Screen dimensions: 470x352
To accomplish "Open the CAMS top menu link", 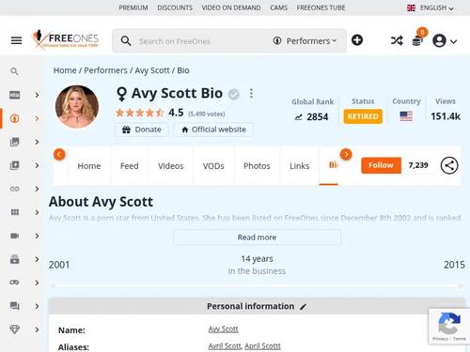I will click(x=278, y=8).
